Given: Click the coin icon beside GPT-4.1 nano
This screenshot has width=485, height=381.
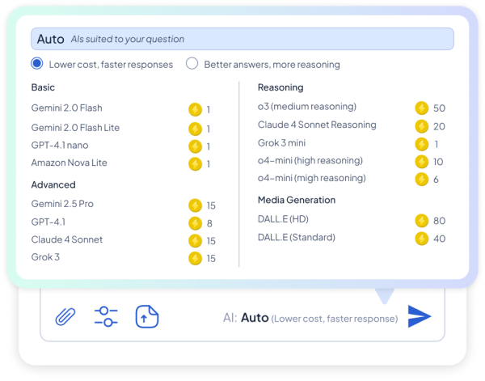Looking at the screenshot, I should [x=195, y=146].
